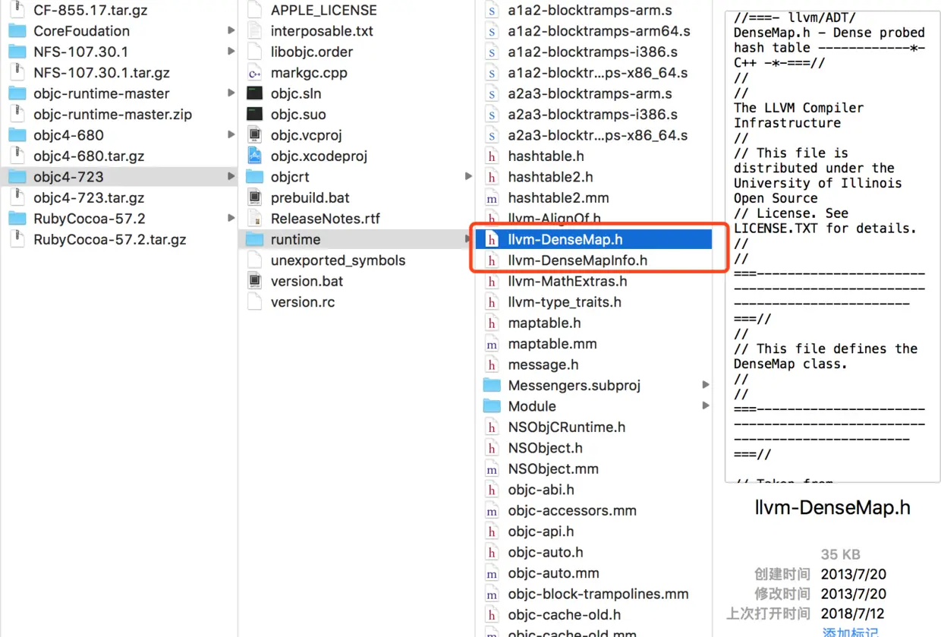Click the objc4-723 folder icon
The width and height of the screenshot is (941, 637).
tap(17, 177)
